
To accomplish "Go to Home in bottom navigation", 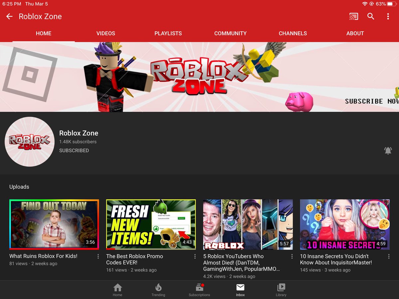I will (117, 290).
